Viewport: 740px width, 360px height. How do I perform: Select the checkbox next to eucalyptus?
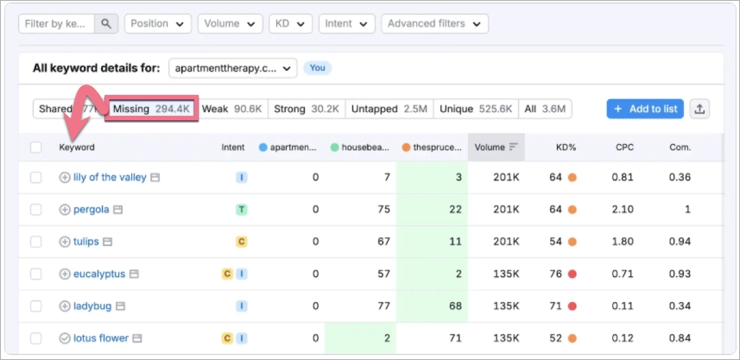[35, 274]
